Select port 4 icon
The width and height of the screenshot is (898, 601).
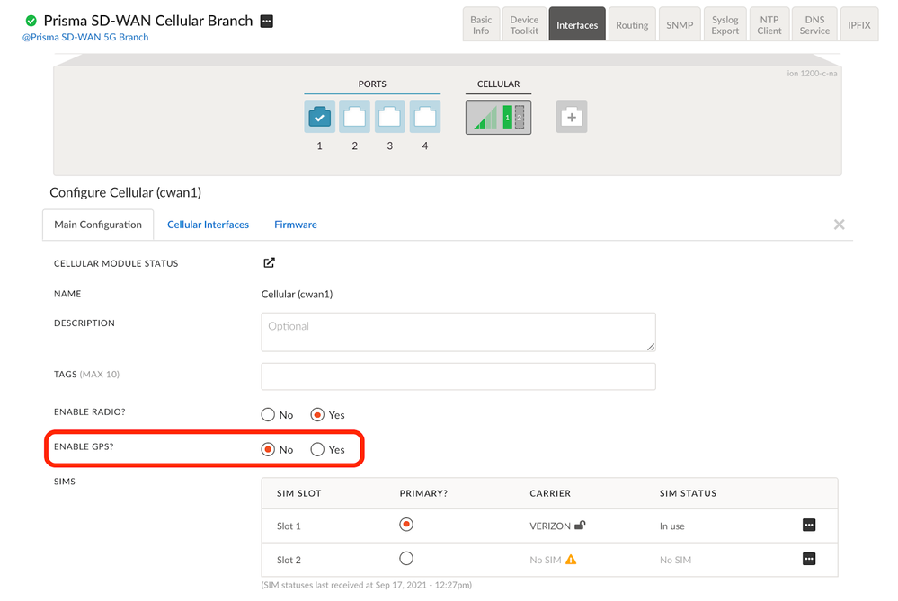tap(425, 117)
